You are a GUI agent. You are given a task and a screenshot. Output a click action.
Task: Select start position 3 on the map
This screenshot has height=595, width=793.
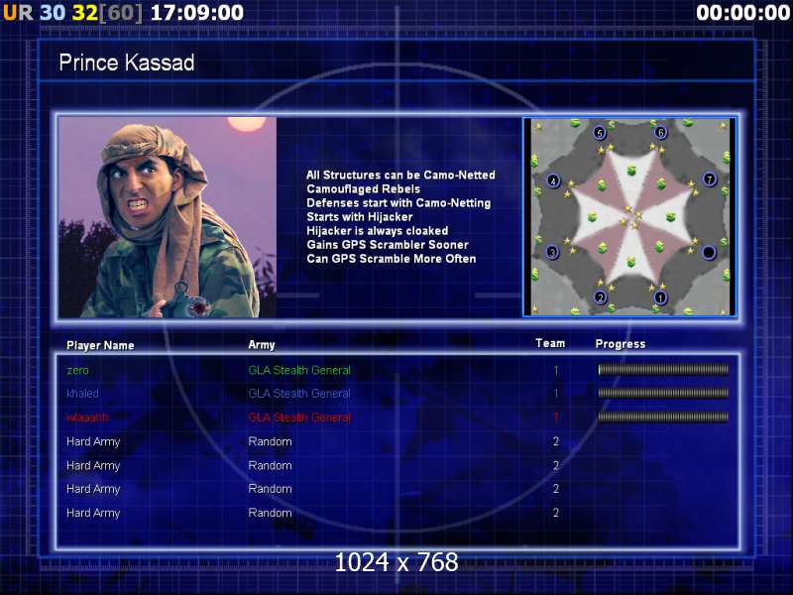click(x=552, y=252)
